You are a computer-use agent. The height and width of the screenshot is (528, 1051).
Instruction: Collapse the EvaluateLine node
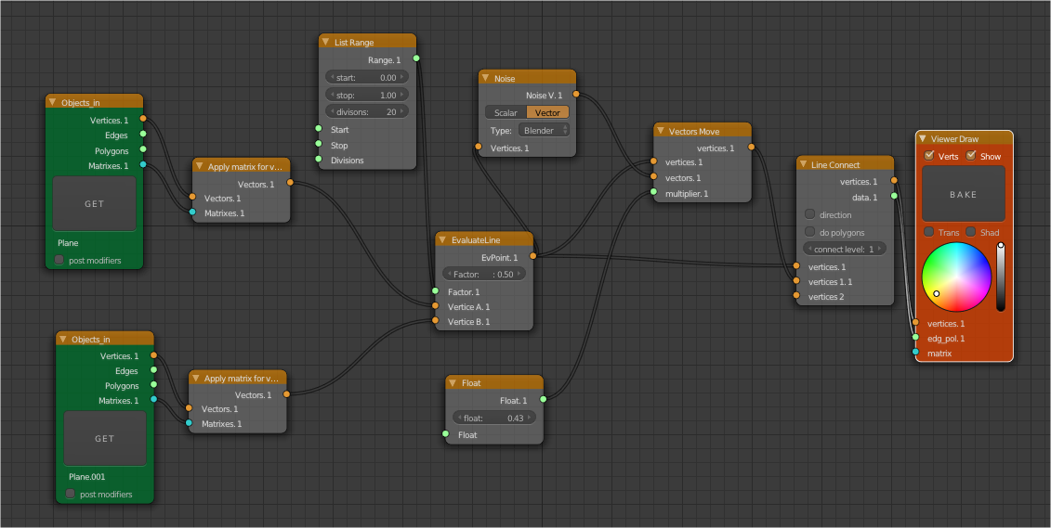(442, 238)
